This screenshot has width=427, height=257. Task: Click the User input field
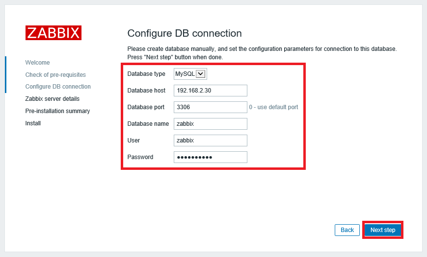point(210,140)
